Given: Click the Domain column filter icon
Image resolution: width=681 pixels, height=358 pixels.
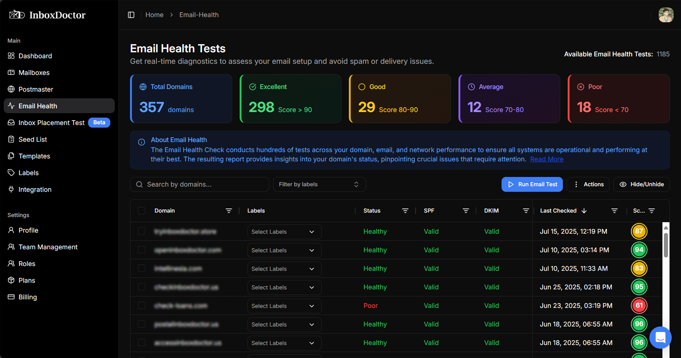Looking at the screenshot, I should pos(229,211).
